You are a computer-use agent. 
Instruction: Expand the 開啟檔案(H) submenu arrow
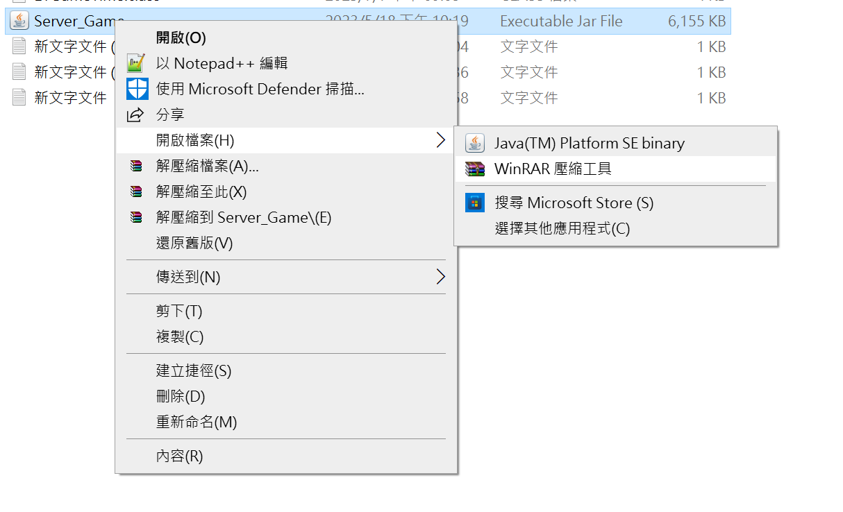coord(440,140)
